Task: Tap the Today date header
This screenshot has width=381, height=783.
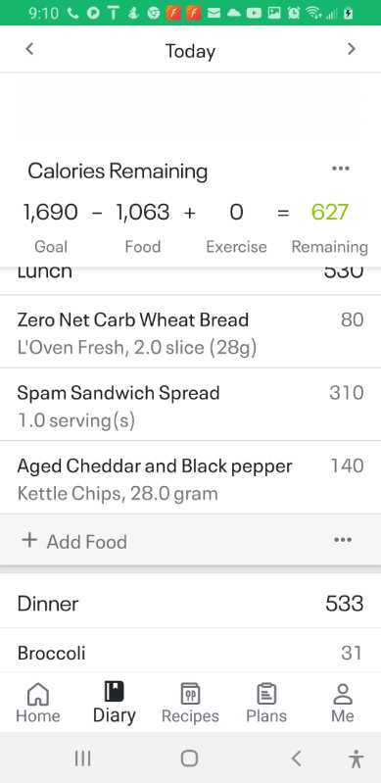Action: (190, 51)
